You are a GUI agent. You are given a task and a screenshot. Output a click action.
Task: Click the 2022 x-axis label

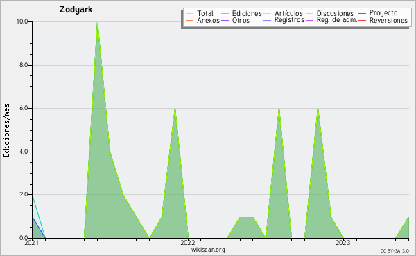click(x=188, y=242)
